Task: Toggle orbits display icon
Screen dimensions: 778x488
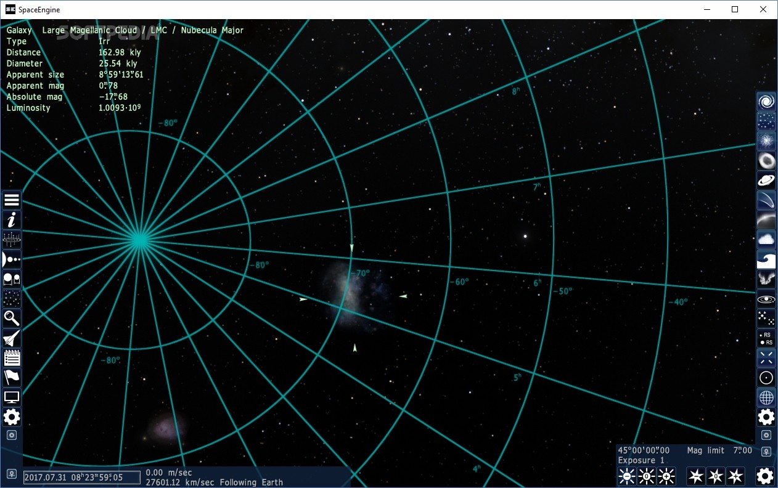Action: tap(766, 299)
